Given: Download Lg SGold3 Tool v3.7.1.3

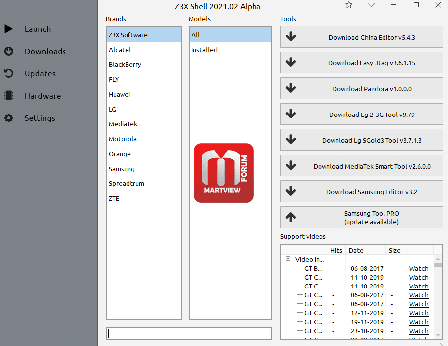Looking at the screenshot, I should 362,140.
